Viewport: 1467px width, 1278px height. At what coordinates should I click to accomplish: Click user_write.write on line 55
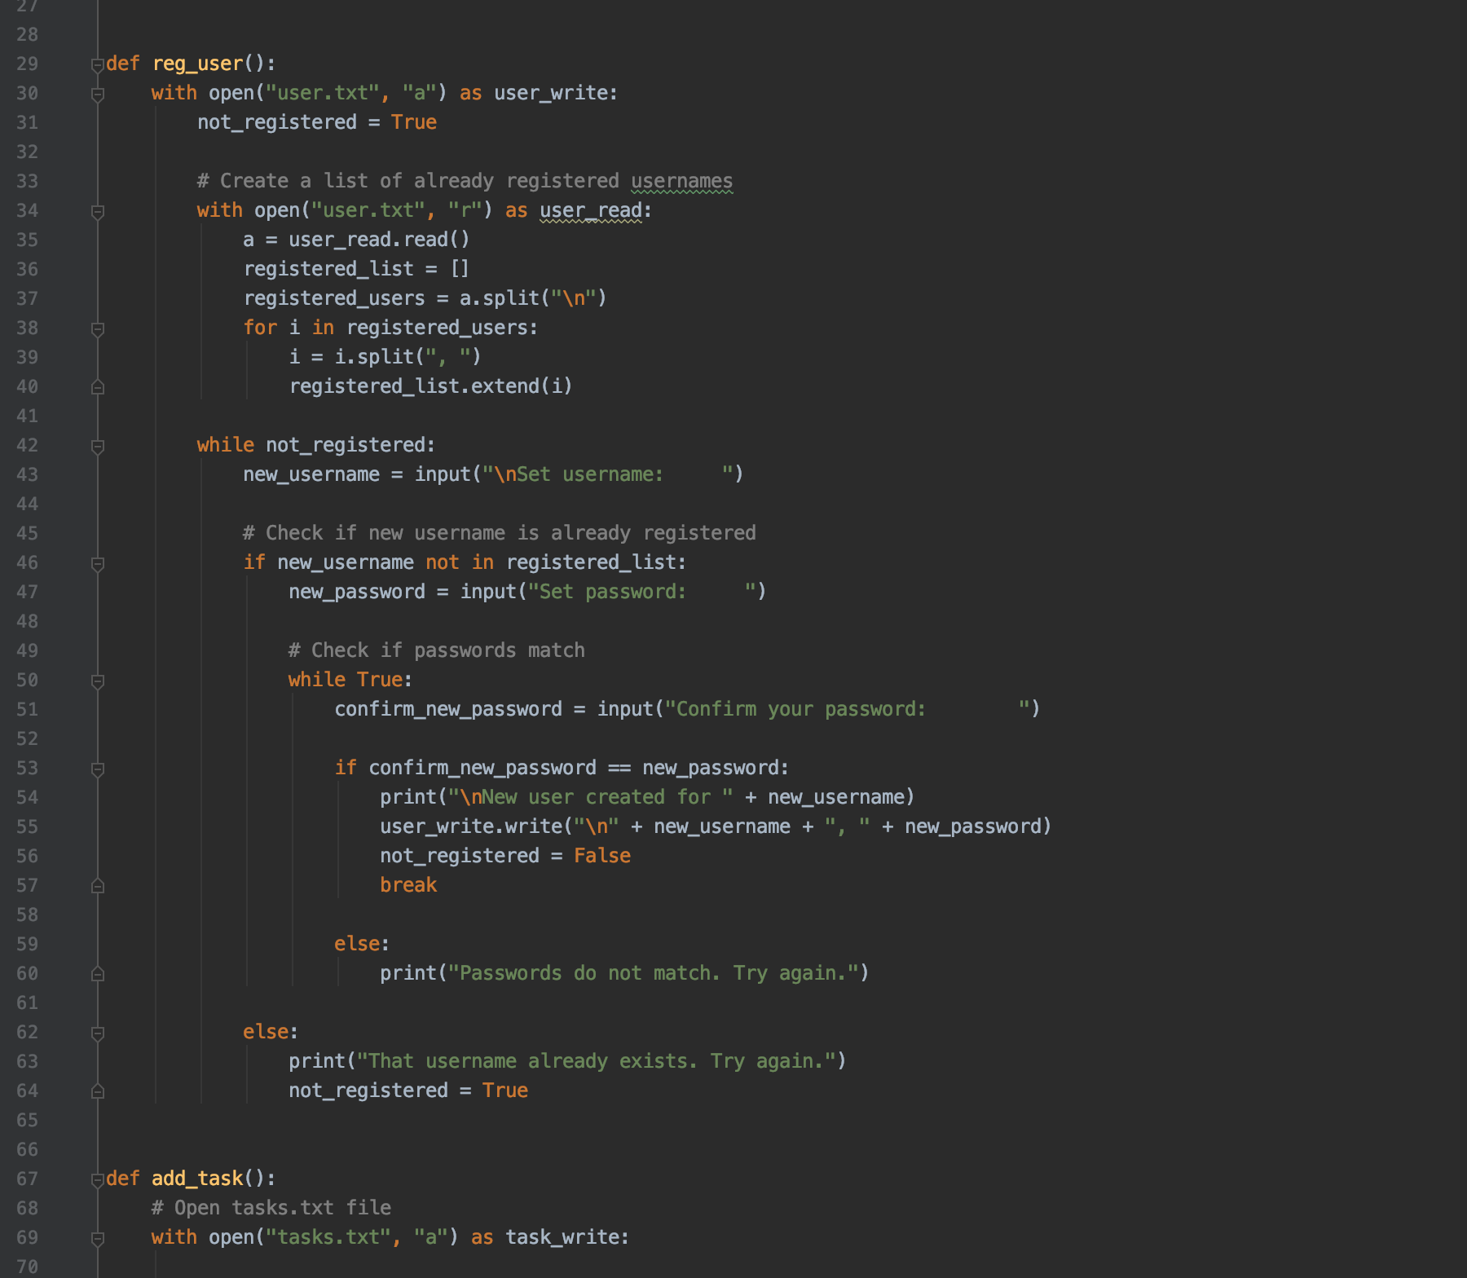point(471,826)
